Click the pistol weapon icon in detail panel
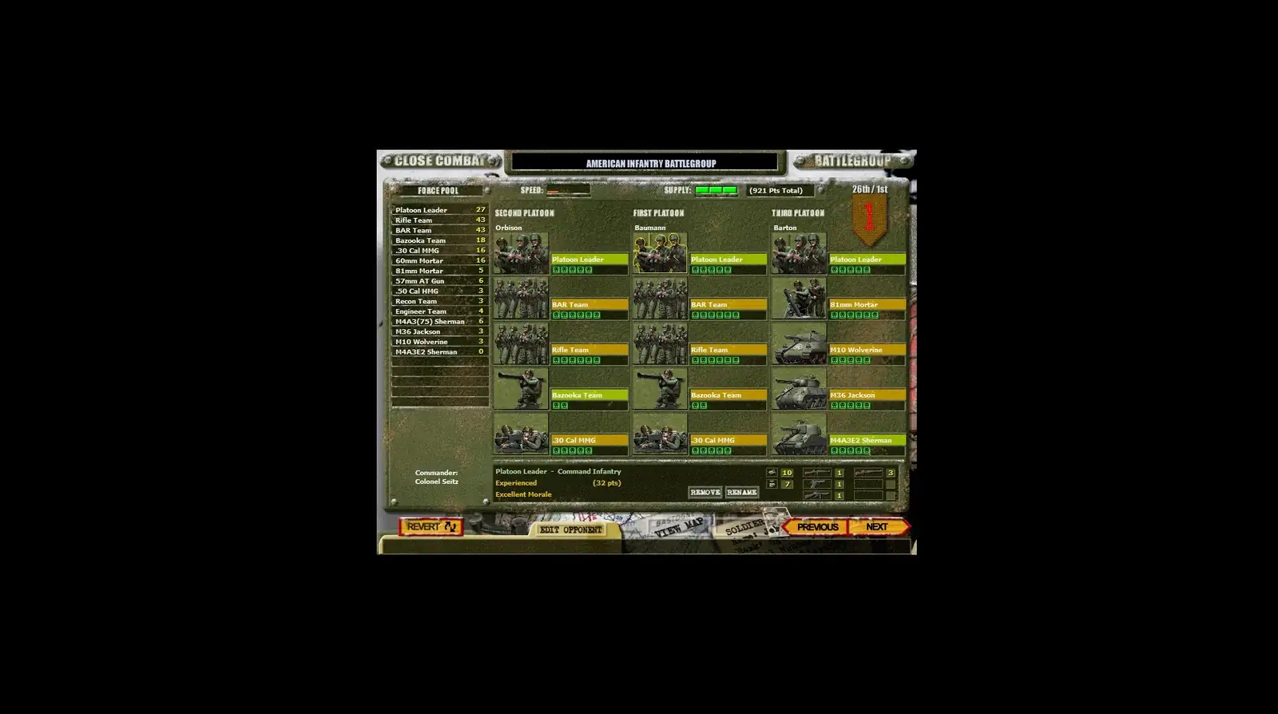This screenshot has width=1278, height=714. pos(817,484)
